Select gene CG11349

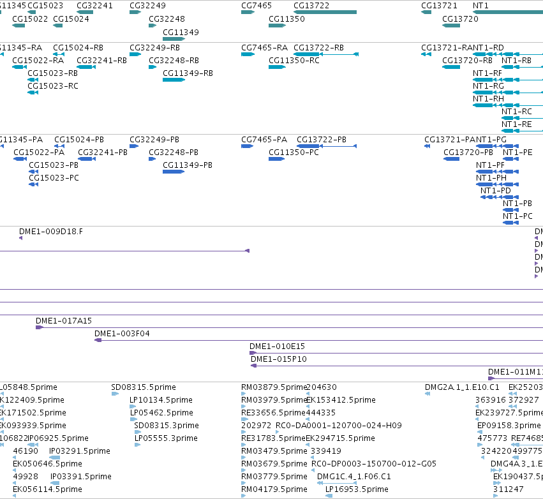(181, 32)
